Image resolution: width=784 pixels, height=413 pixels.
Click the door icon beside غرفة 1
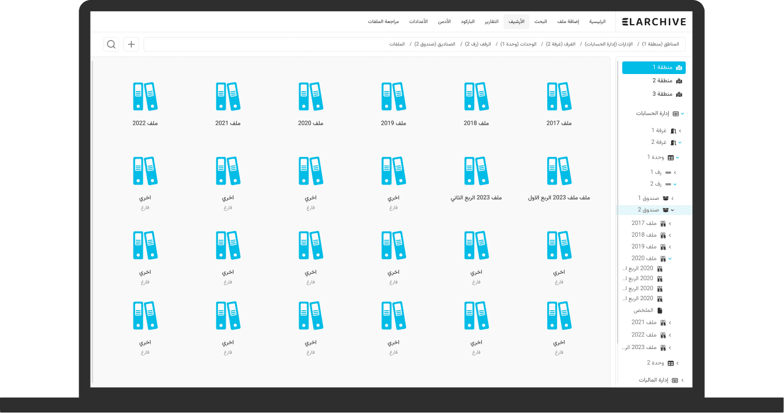point(674,131)
